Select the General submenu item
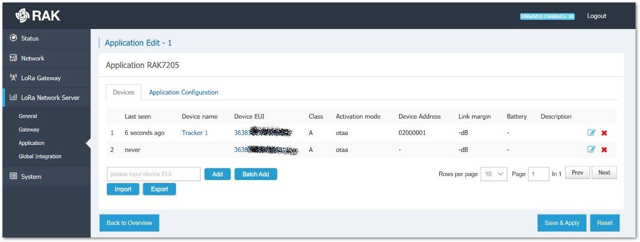The image size is (640, 242). coord(28,116)
